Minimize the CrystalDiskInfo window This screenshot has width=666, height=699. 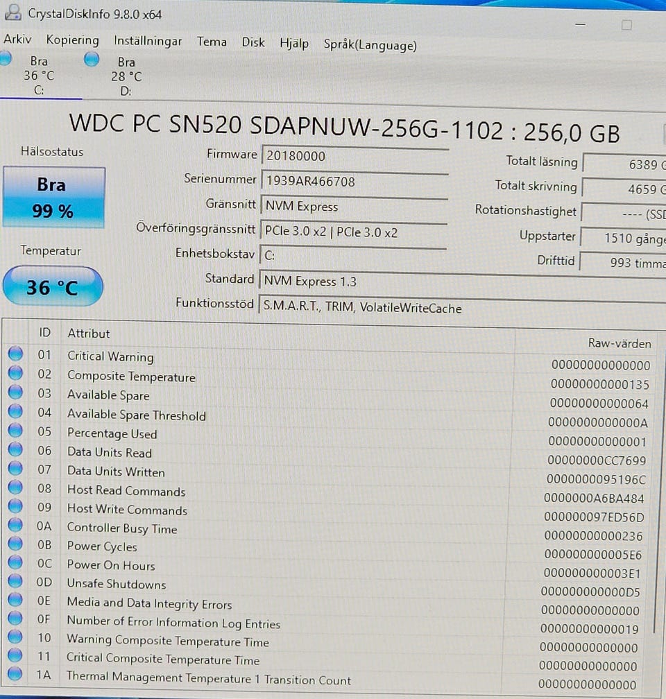pyautogui.click(x=580, y=24)
